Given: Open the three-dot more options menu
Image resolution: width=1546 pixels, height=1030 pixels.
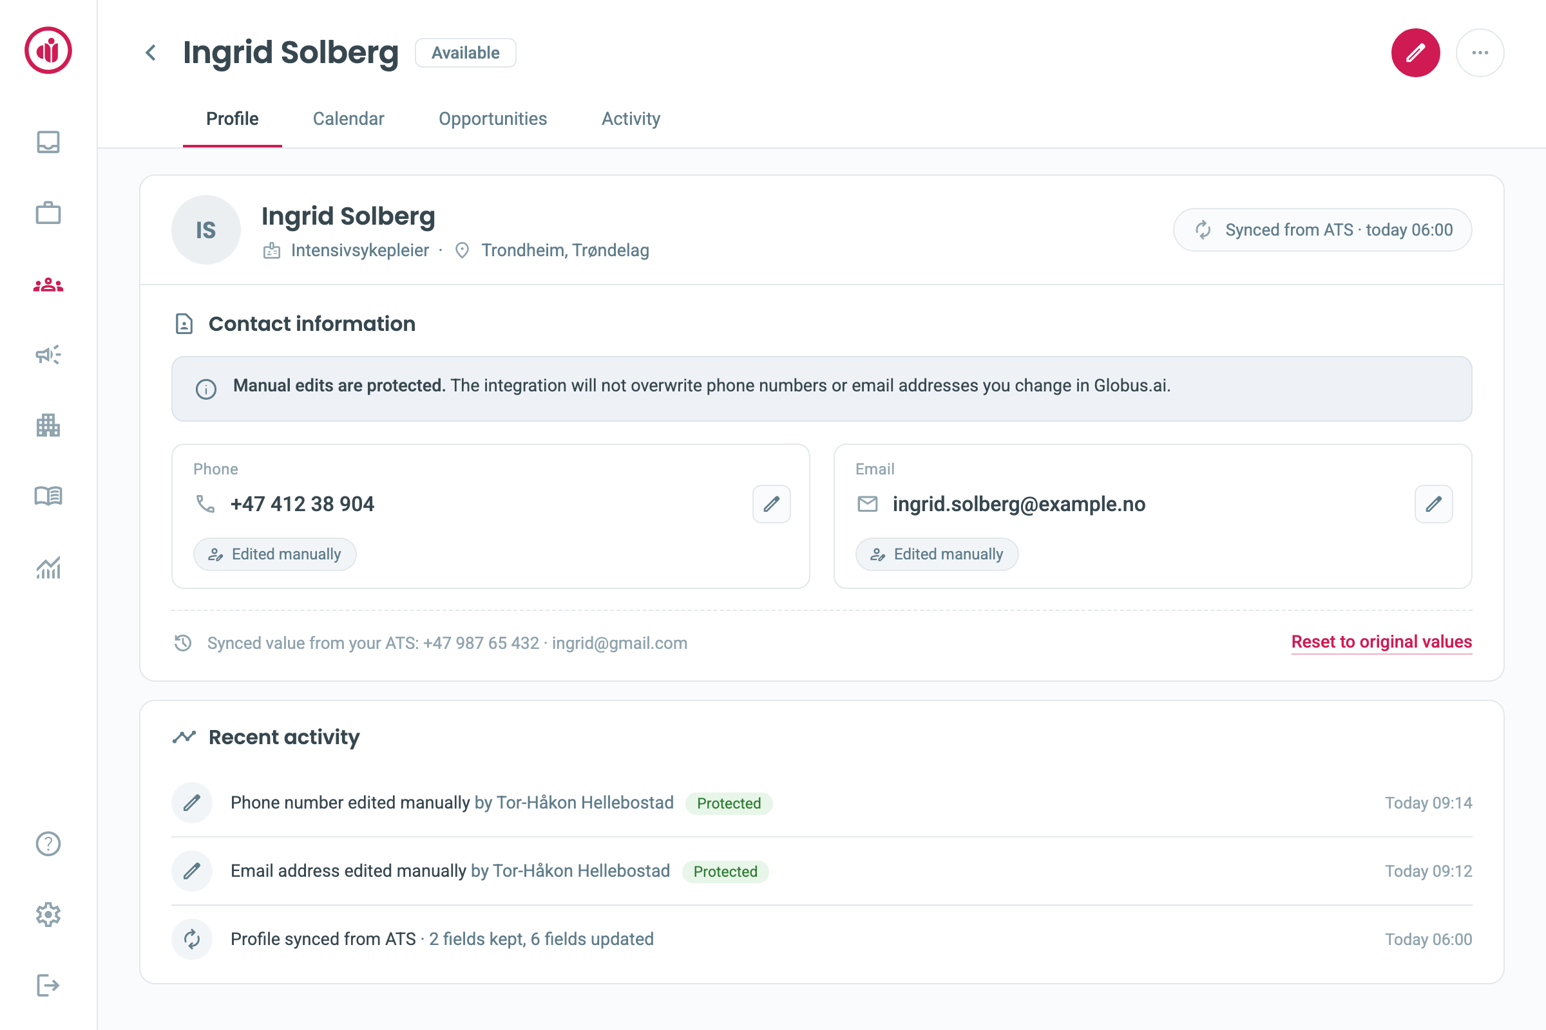Looking at the screenshot, I should 1480,53.
